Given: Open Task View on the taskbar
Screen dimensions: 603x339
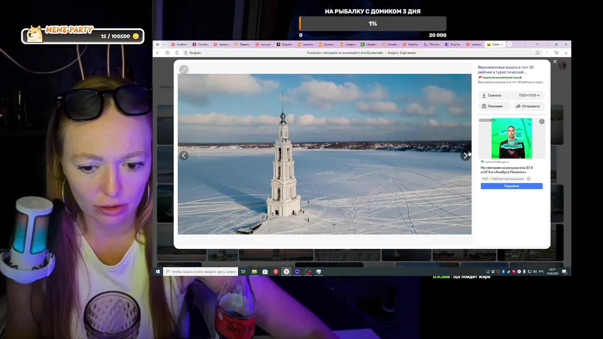Looking at the screenshot, I should (243, 272).
